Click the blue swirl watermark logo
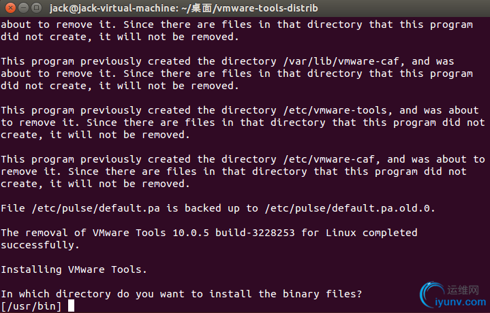Image resolution: width=490 pixels, height=313 pixels. click(x=432, y=294)
